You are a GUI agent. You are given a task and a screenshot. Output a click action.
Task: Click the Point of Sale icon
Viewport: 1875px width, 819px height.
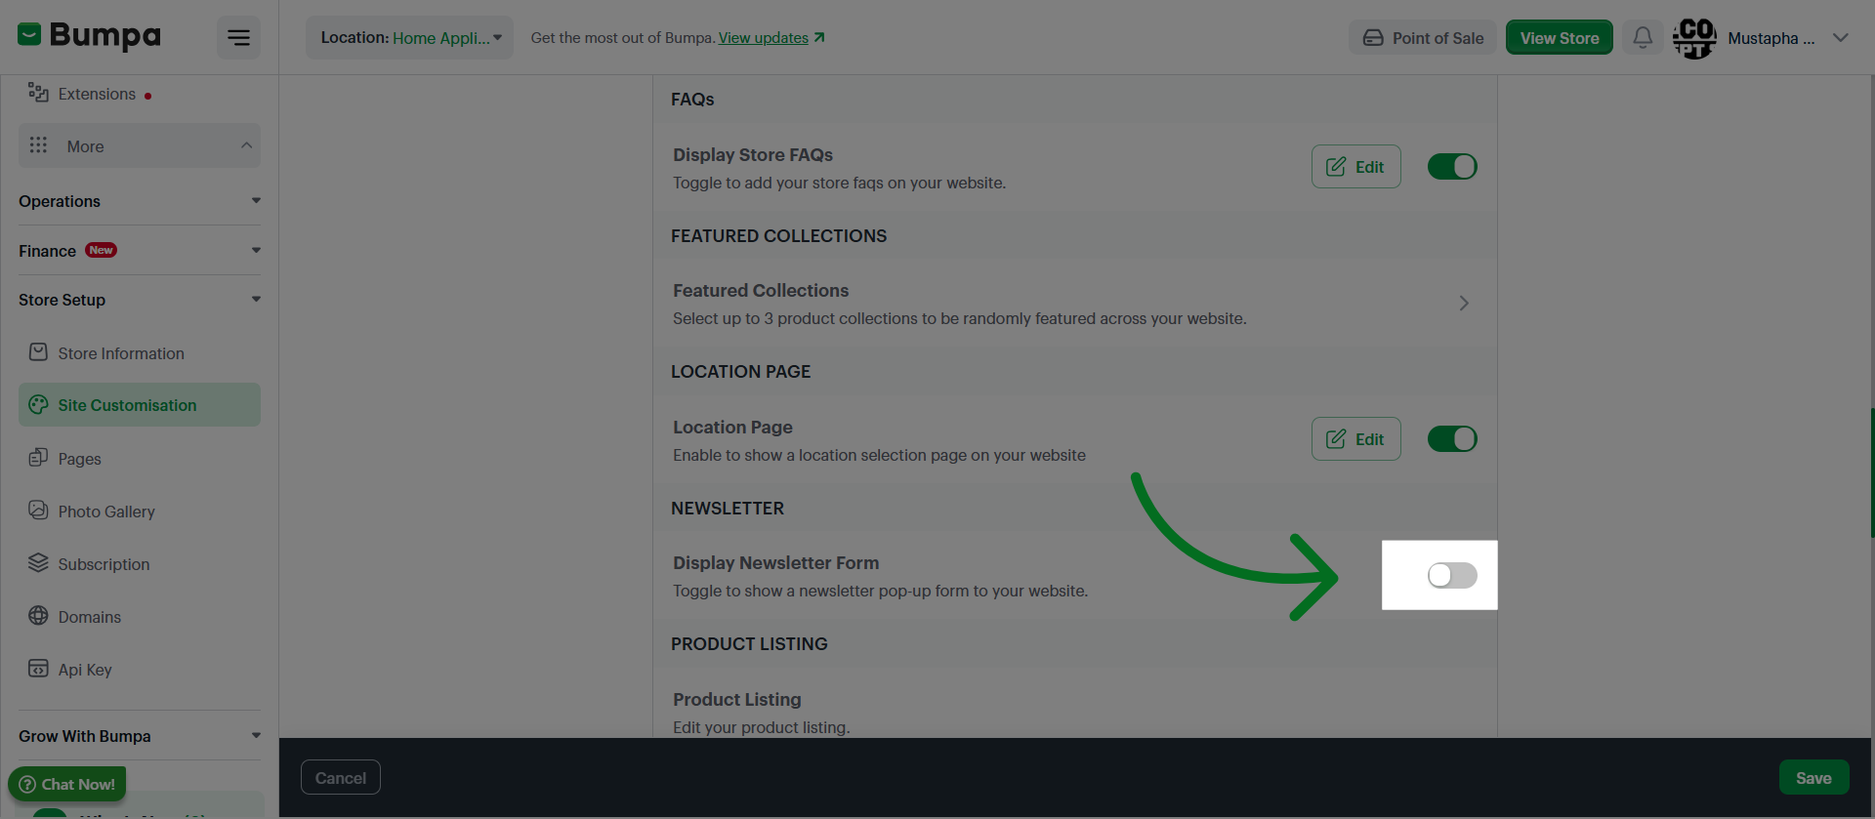(x=1373, y=38)
